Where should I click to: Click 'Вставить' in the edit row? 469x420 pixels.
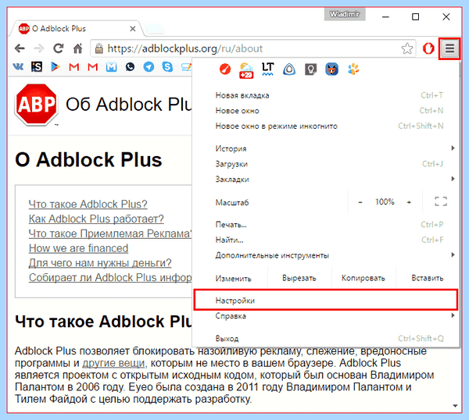pyautogui.click(x=428, y=278)
